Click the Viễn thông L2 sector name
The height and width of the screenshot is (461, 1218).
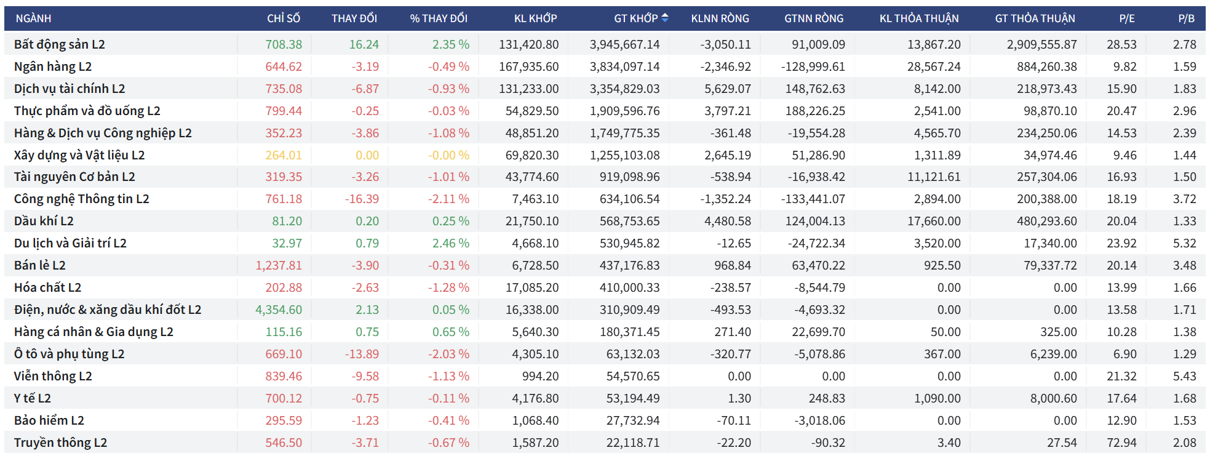pyautogui.click(x=53, y=376)
